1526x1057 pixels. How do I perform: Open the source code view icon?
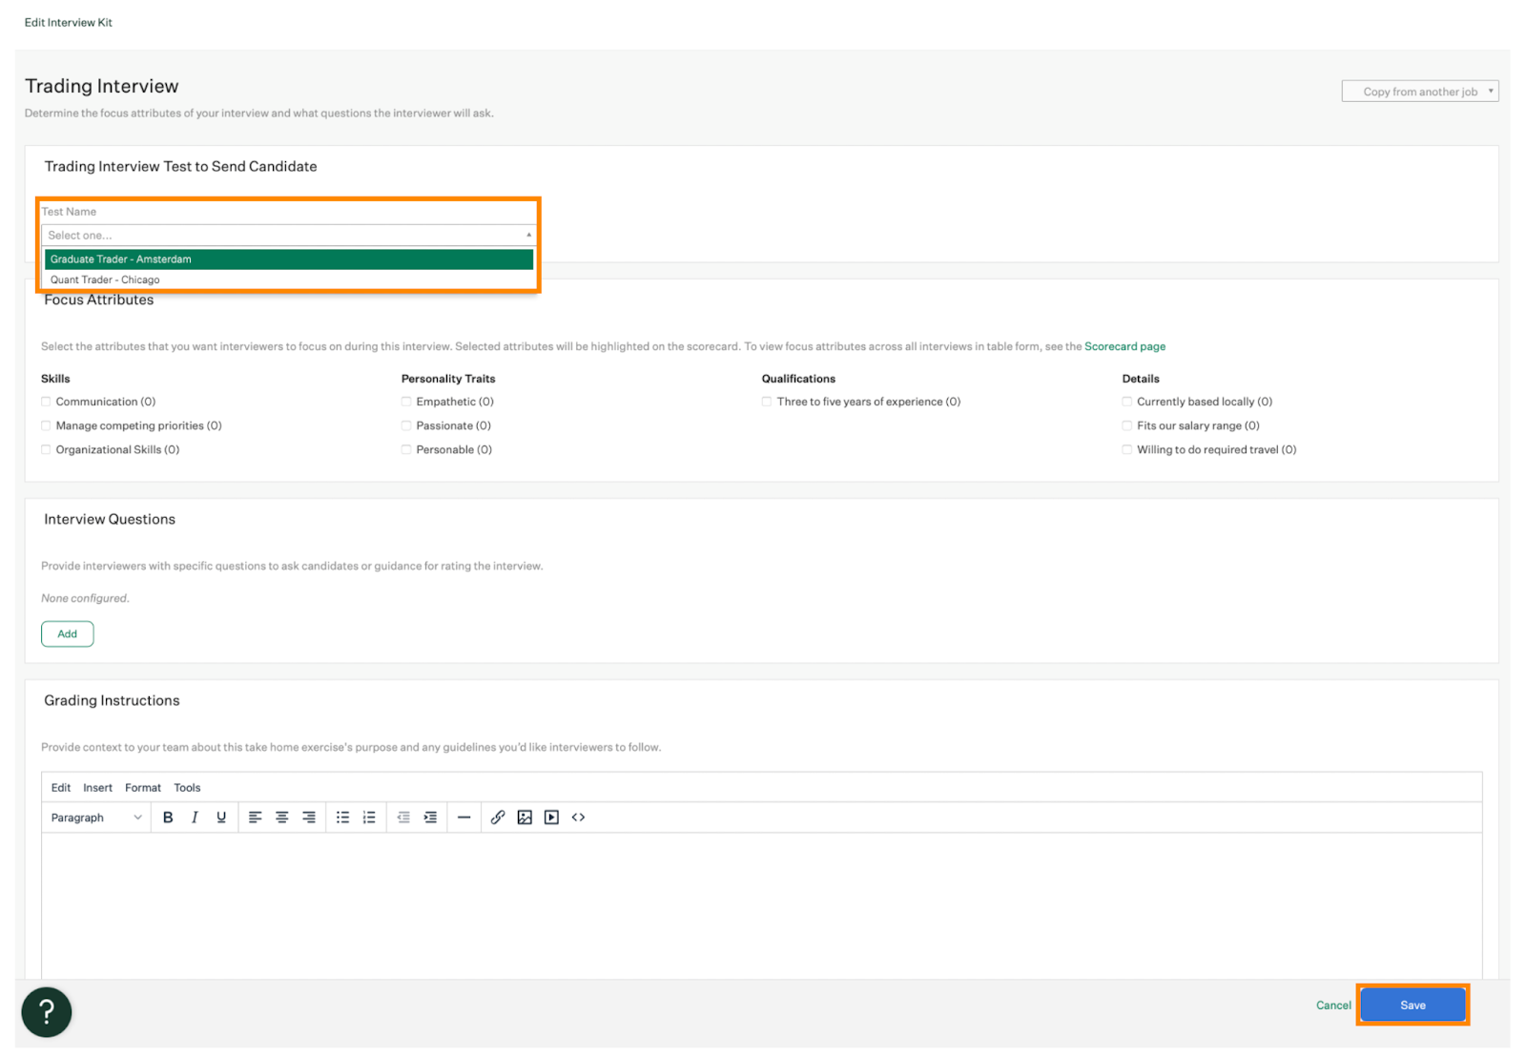point(578,818)
